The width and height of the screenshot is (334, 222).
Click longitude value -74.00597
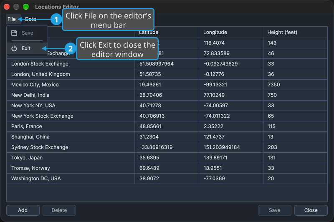coord(216,106)
